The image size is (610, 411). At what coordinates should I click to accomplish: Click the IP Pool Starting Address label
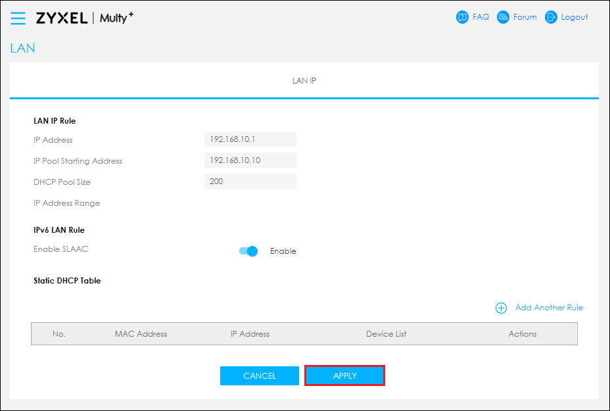tap(78, 161)
